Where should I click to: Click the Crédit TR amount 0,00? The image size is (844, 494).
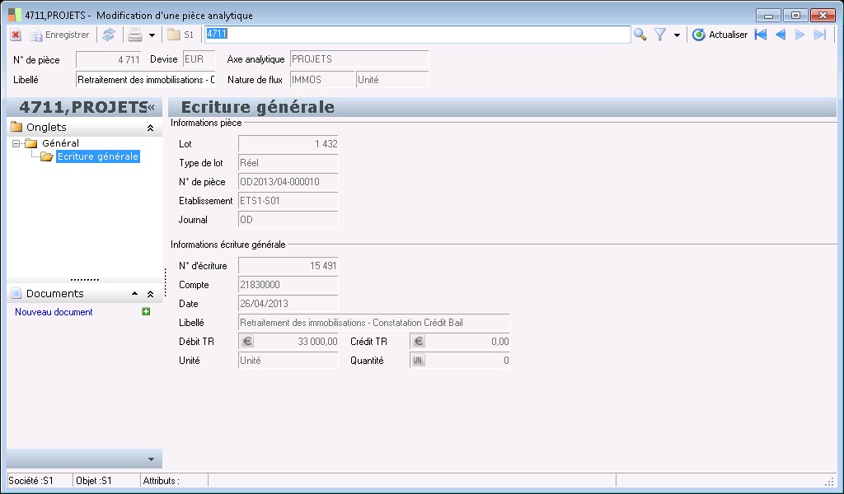(x=499, y=342)
